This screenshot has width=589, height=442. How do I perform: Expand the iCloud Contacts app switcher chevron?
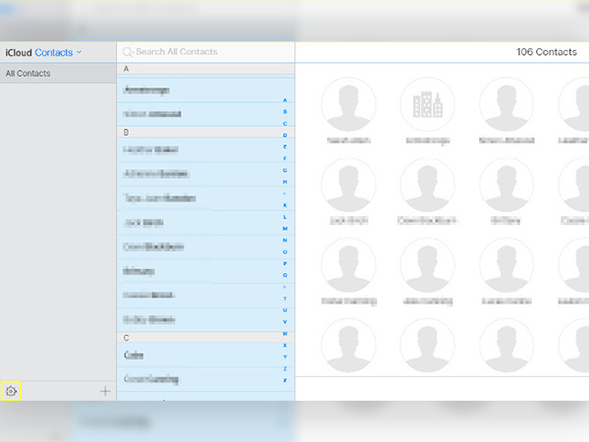tap(79, 52)
